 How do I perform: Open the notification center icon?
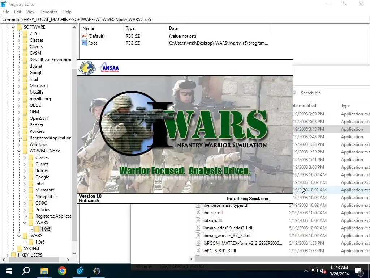pos(358,271)
